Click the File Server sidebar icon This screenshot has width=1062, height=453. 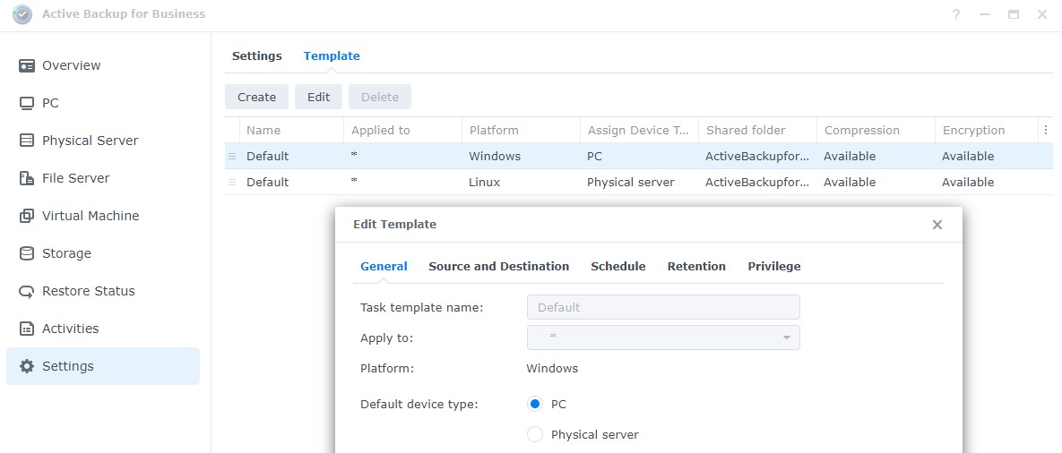click(x=26, y=178)
